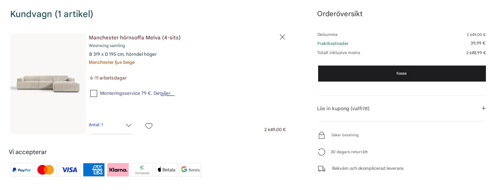Click the PayPal payment icon
This screenshot has height=190, width=495.
click(21, 170)
